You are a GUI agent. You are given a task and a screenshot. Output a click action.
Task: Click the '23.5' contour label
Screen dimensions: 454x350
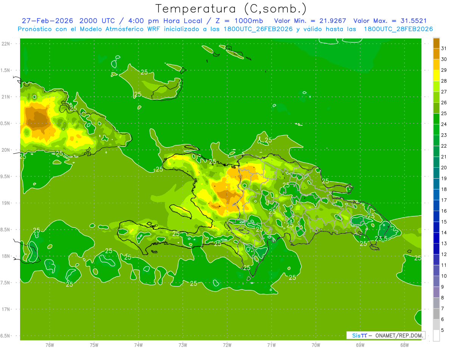point(381,239)
